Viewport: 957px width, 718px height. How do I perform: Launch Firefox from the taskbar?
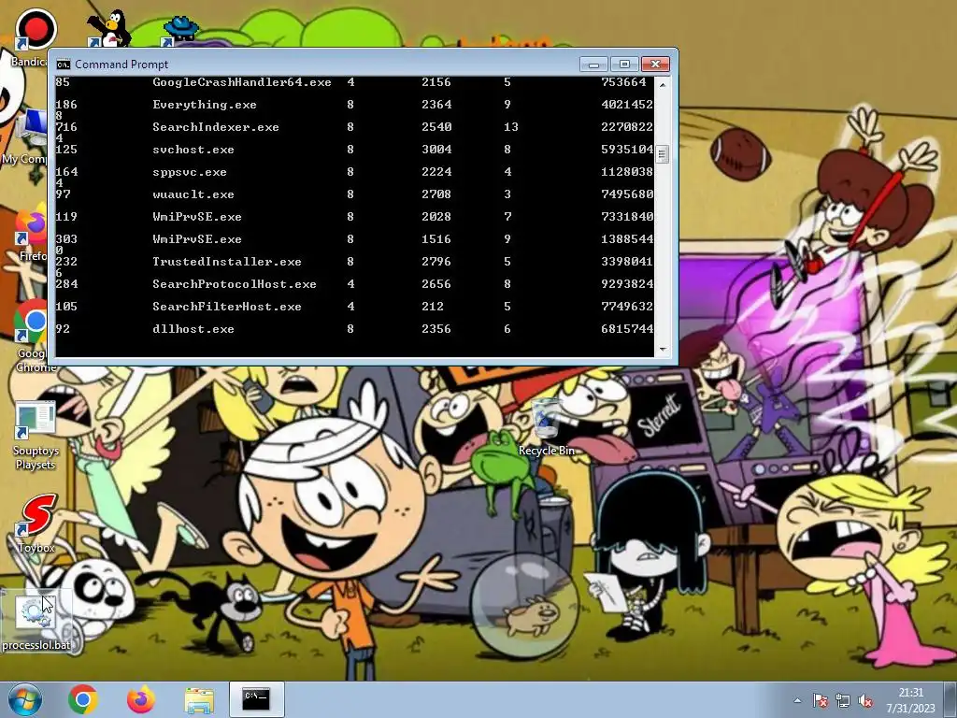141,699
